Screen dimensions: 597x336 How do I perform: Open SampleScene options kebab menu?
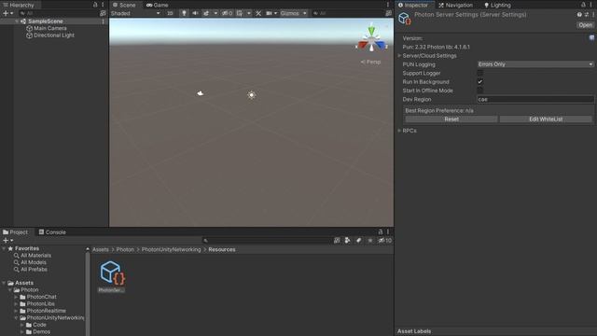[104, 21]
